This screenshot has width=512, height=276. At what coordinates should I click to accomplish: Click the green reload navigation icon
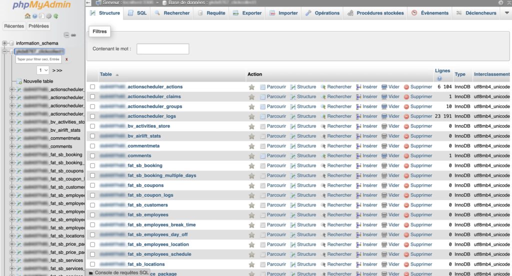click(56, 16)
